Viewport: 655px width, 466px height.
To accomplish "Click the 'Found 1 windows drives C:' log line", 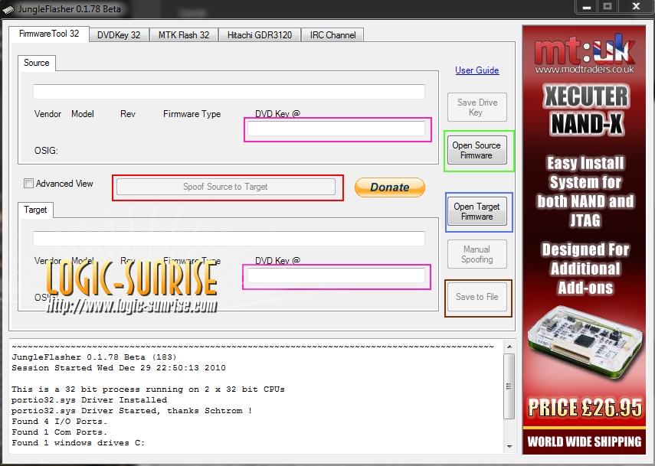I will [79, 443].
